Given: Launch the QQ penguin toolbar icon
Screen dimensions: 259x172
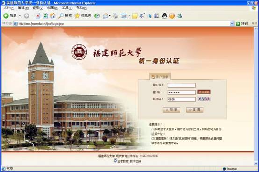Looking at the screenshot, I should (x=165, y=16).
